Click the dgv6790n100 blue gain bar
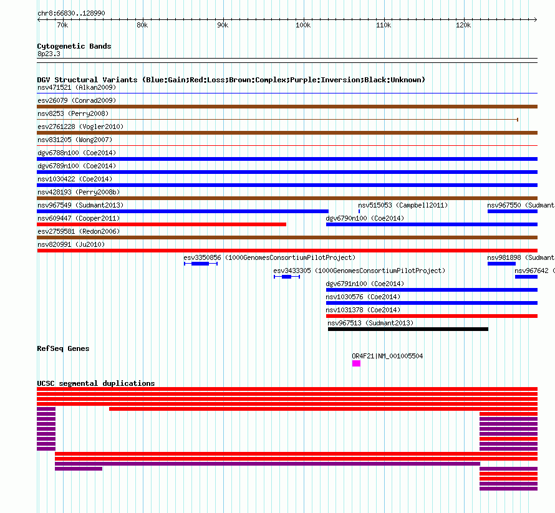Viewport: 555px width, 513px height. click(432, 224)
